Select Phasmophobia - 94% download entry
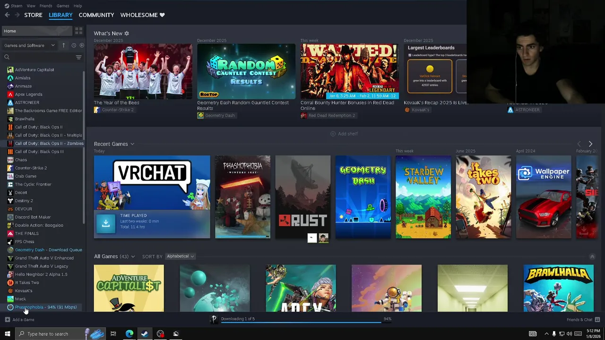Screen dimensions: 605x340 pyautogui.click(x=45, y=307)
